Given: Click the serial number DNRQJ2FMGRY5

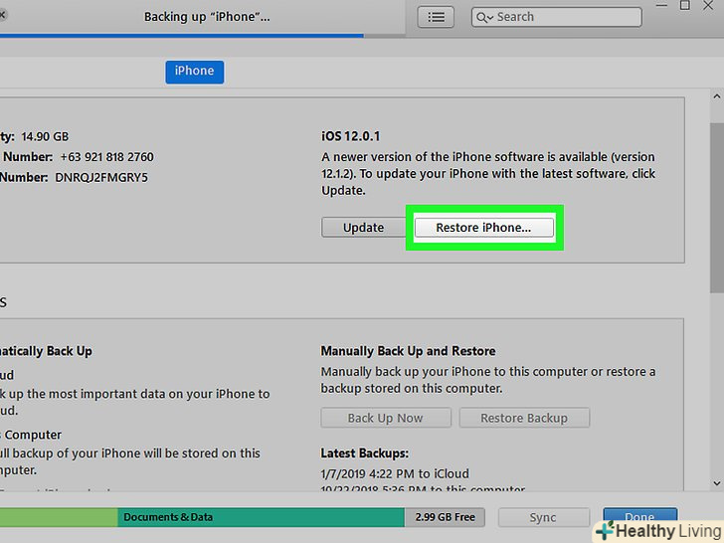Looking at the screenshot, I should (x=101, y=178).
